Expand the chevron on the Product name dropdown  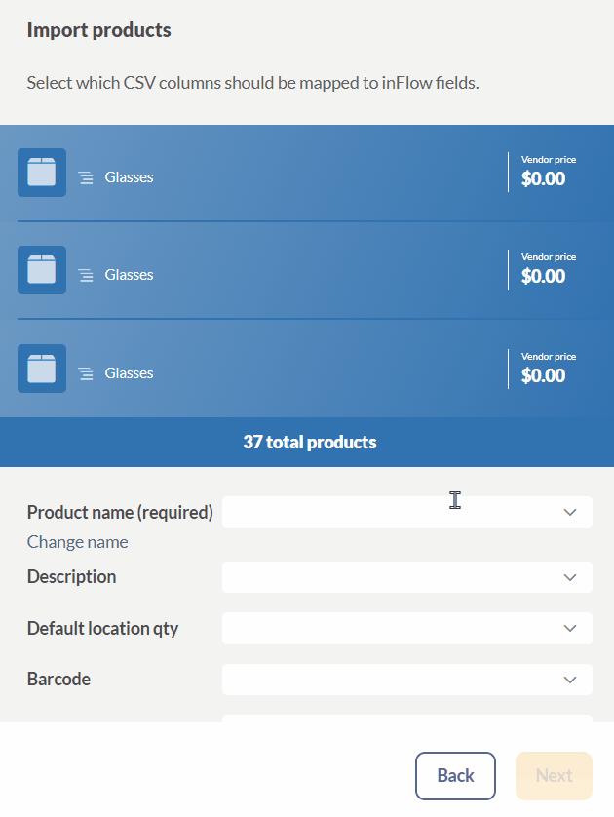point(570,512)
